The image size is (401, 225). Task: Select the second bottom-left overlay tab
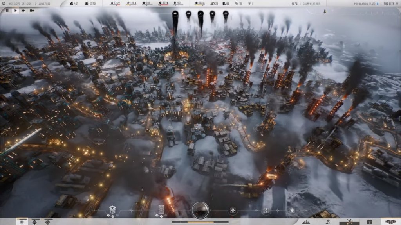(x=35, y=222)
